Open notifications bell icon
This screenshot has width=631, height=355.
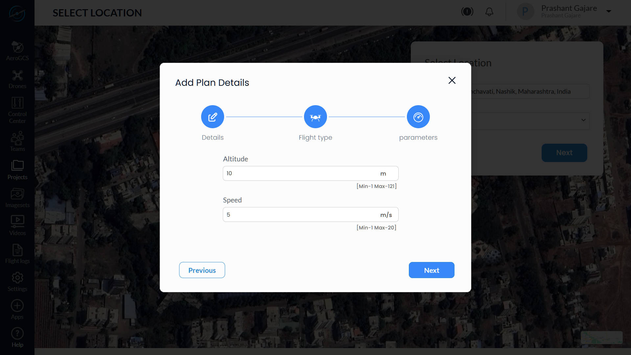click(489, 12)
